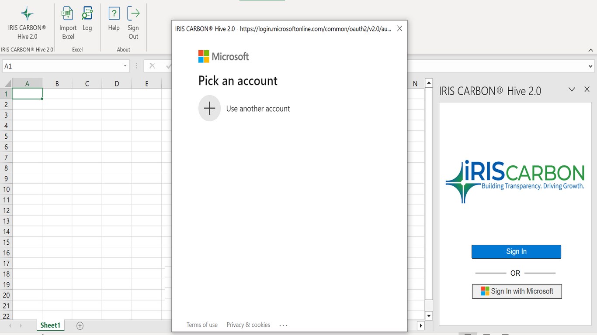Add a new sheet with the plus icon
Viewport: 597px width, 335px height.
pyautogui.click(x=80, y=325)
